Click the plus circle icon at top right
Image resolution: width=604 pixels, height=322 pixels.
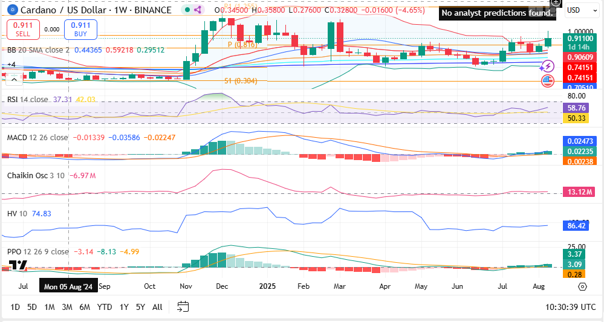point(556,2)
